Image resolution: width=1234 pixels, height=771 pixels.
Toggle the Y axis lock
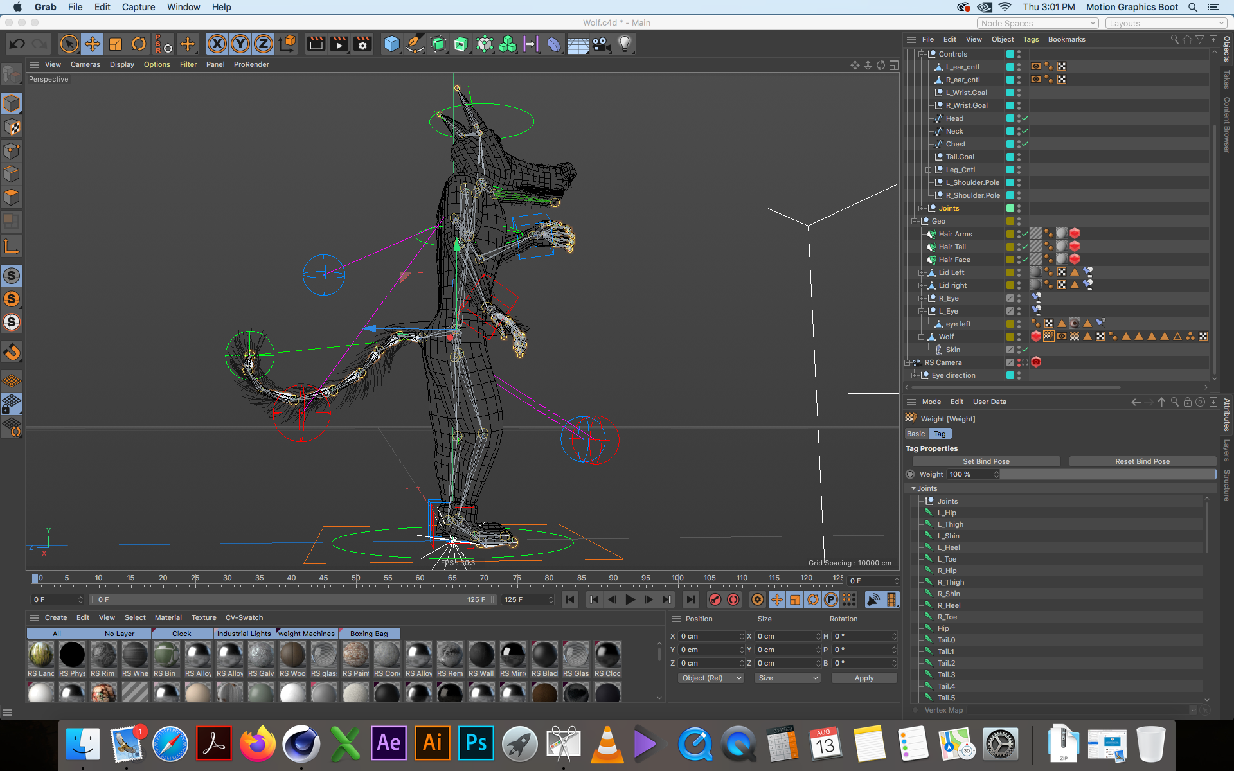240,44
